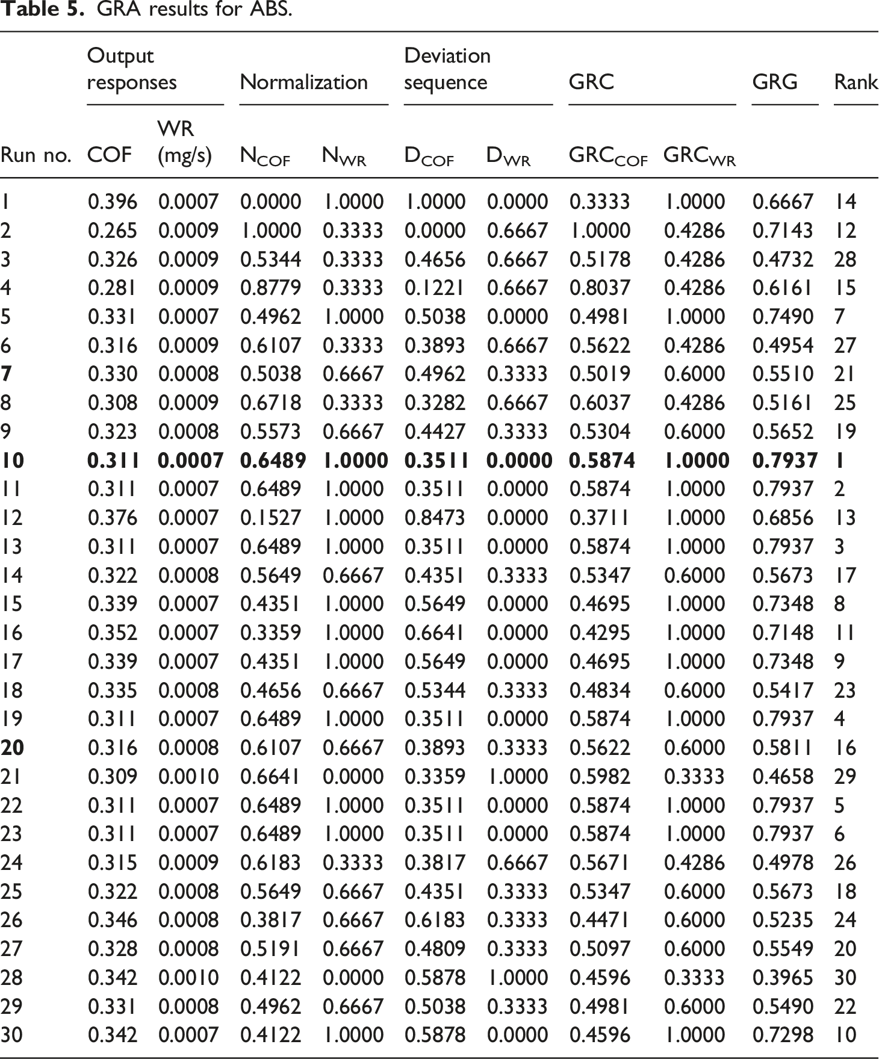Select WR value 0.0010 in run 21
The height and width of the screenshot is (1059, 879).
tap(188, 776)
